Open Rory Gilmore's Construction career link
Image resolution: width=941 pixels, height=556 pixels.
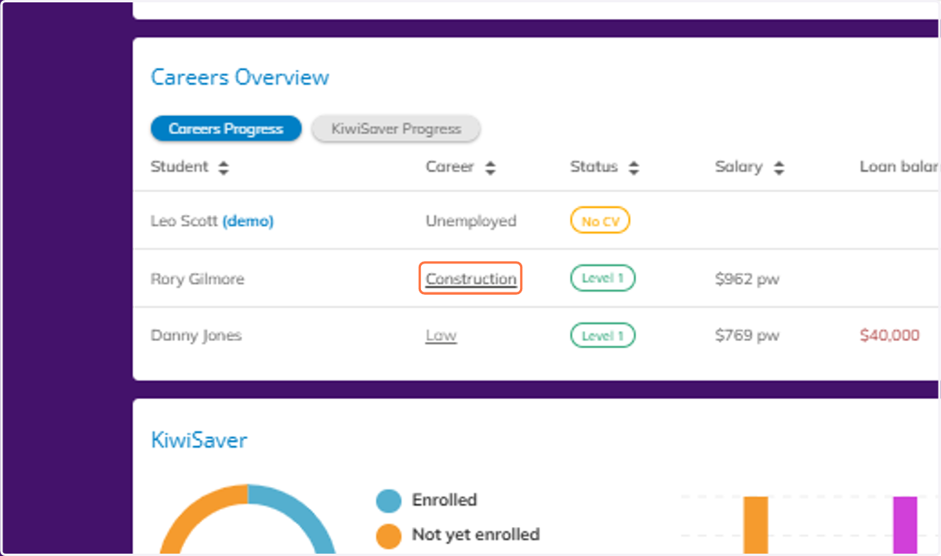click(x=471, y=278)
